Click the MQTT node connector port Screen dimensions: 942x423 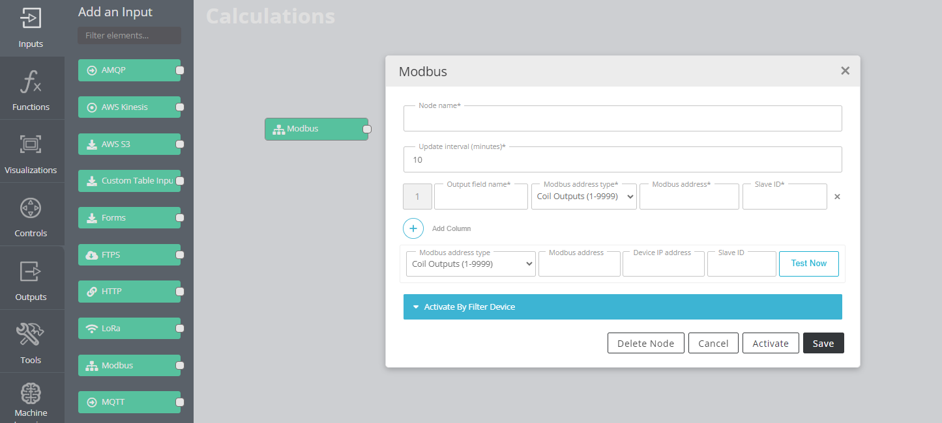tap(180, 402)
